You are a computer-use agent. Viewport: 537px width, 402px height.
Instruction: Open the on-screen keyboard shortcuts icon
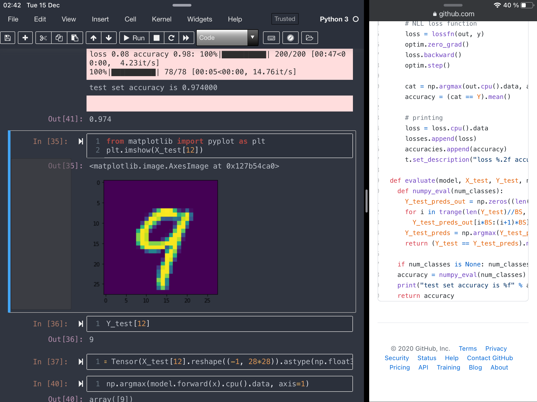click(x=271, y=38)
